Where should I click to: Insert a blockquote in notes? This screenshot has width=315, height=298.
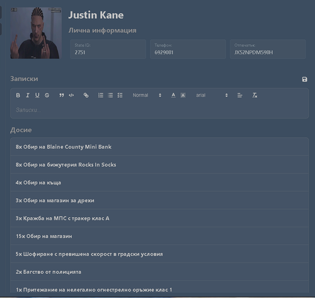[x=61, y=95]
